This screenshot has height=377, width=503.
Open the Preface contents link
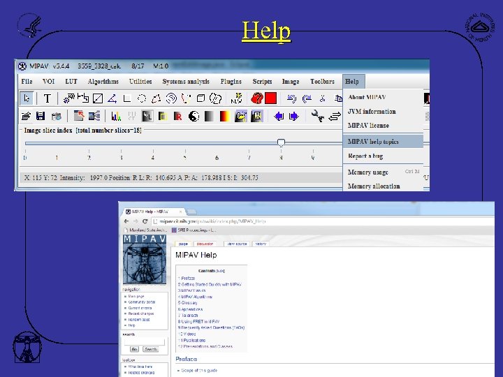pos(188,279)
